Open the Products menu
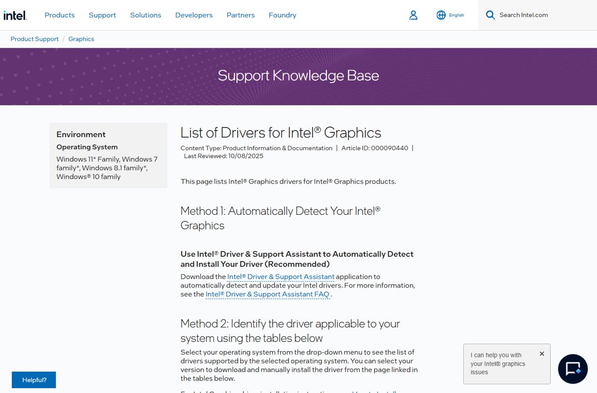 (60, 15)
